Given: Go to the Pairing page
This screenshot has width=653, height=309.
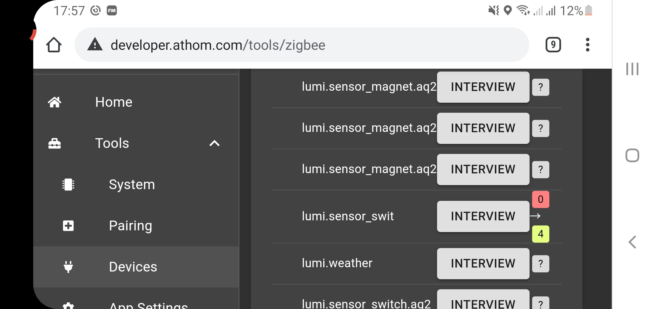Looking at the screenshot, I should point(131,226).
